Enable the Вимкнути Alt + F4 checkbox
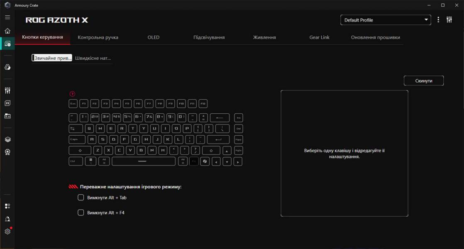The width and height of the screenshot is (464, 249). [81, 212]
